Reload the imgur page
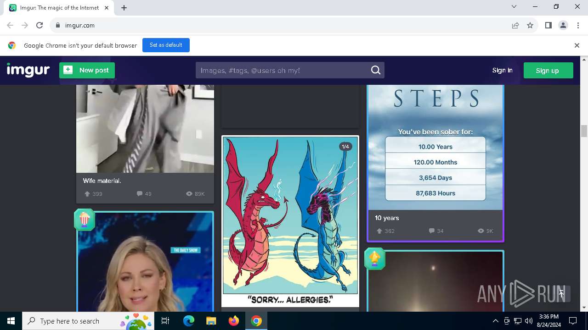Image resolution: width=588 pixels, height=330 pixels. pyautogui.click(x=40, y=25)
